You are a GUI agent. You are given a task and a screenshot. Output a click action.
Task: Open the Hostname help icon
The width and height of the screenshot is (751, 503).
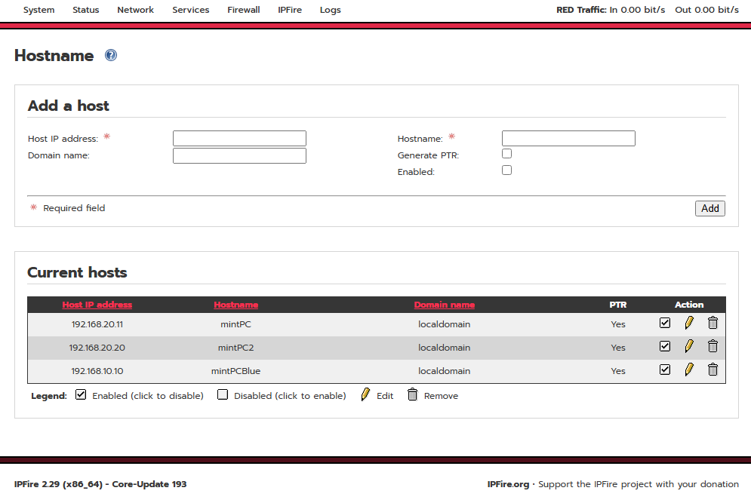click(111, 56)
